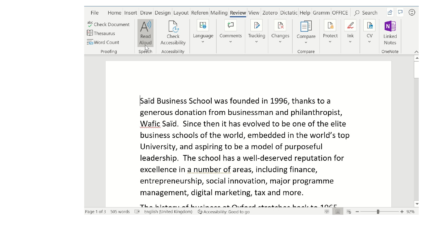Open the File tab
The width and height of the screenshot is (436, 246).
pyautogui.click(x=94, y=13)
